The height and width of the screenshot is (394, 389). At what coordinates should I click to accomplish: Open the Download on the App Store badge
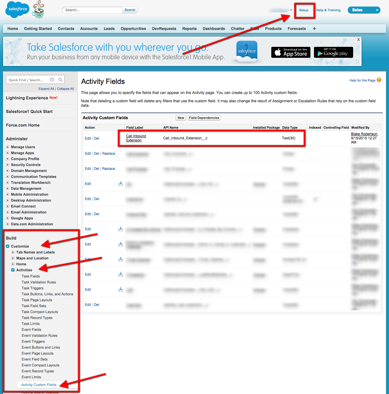291,52
